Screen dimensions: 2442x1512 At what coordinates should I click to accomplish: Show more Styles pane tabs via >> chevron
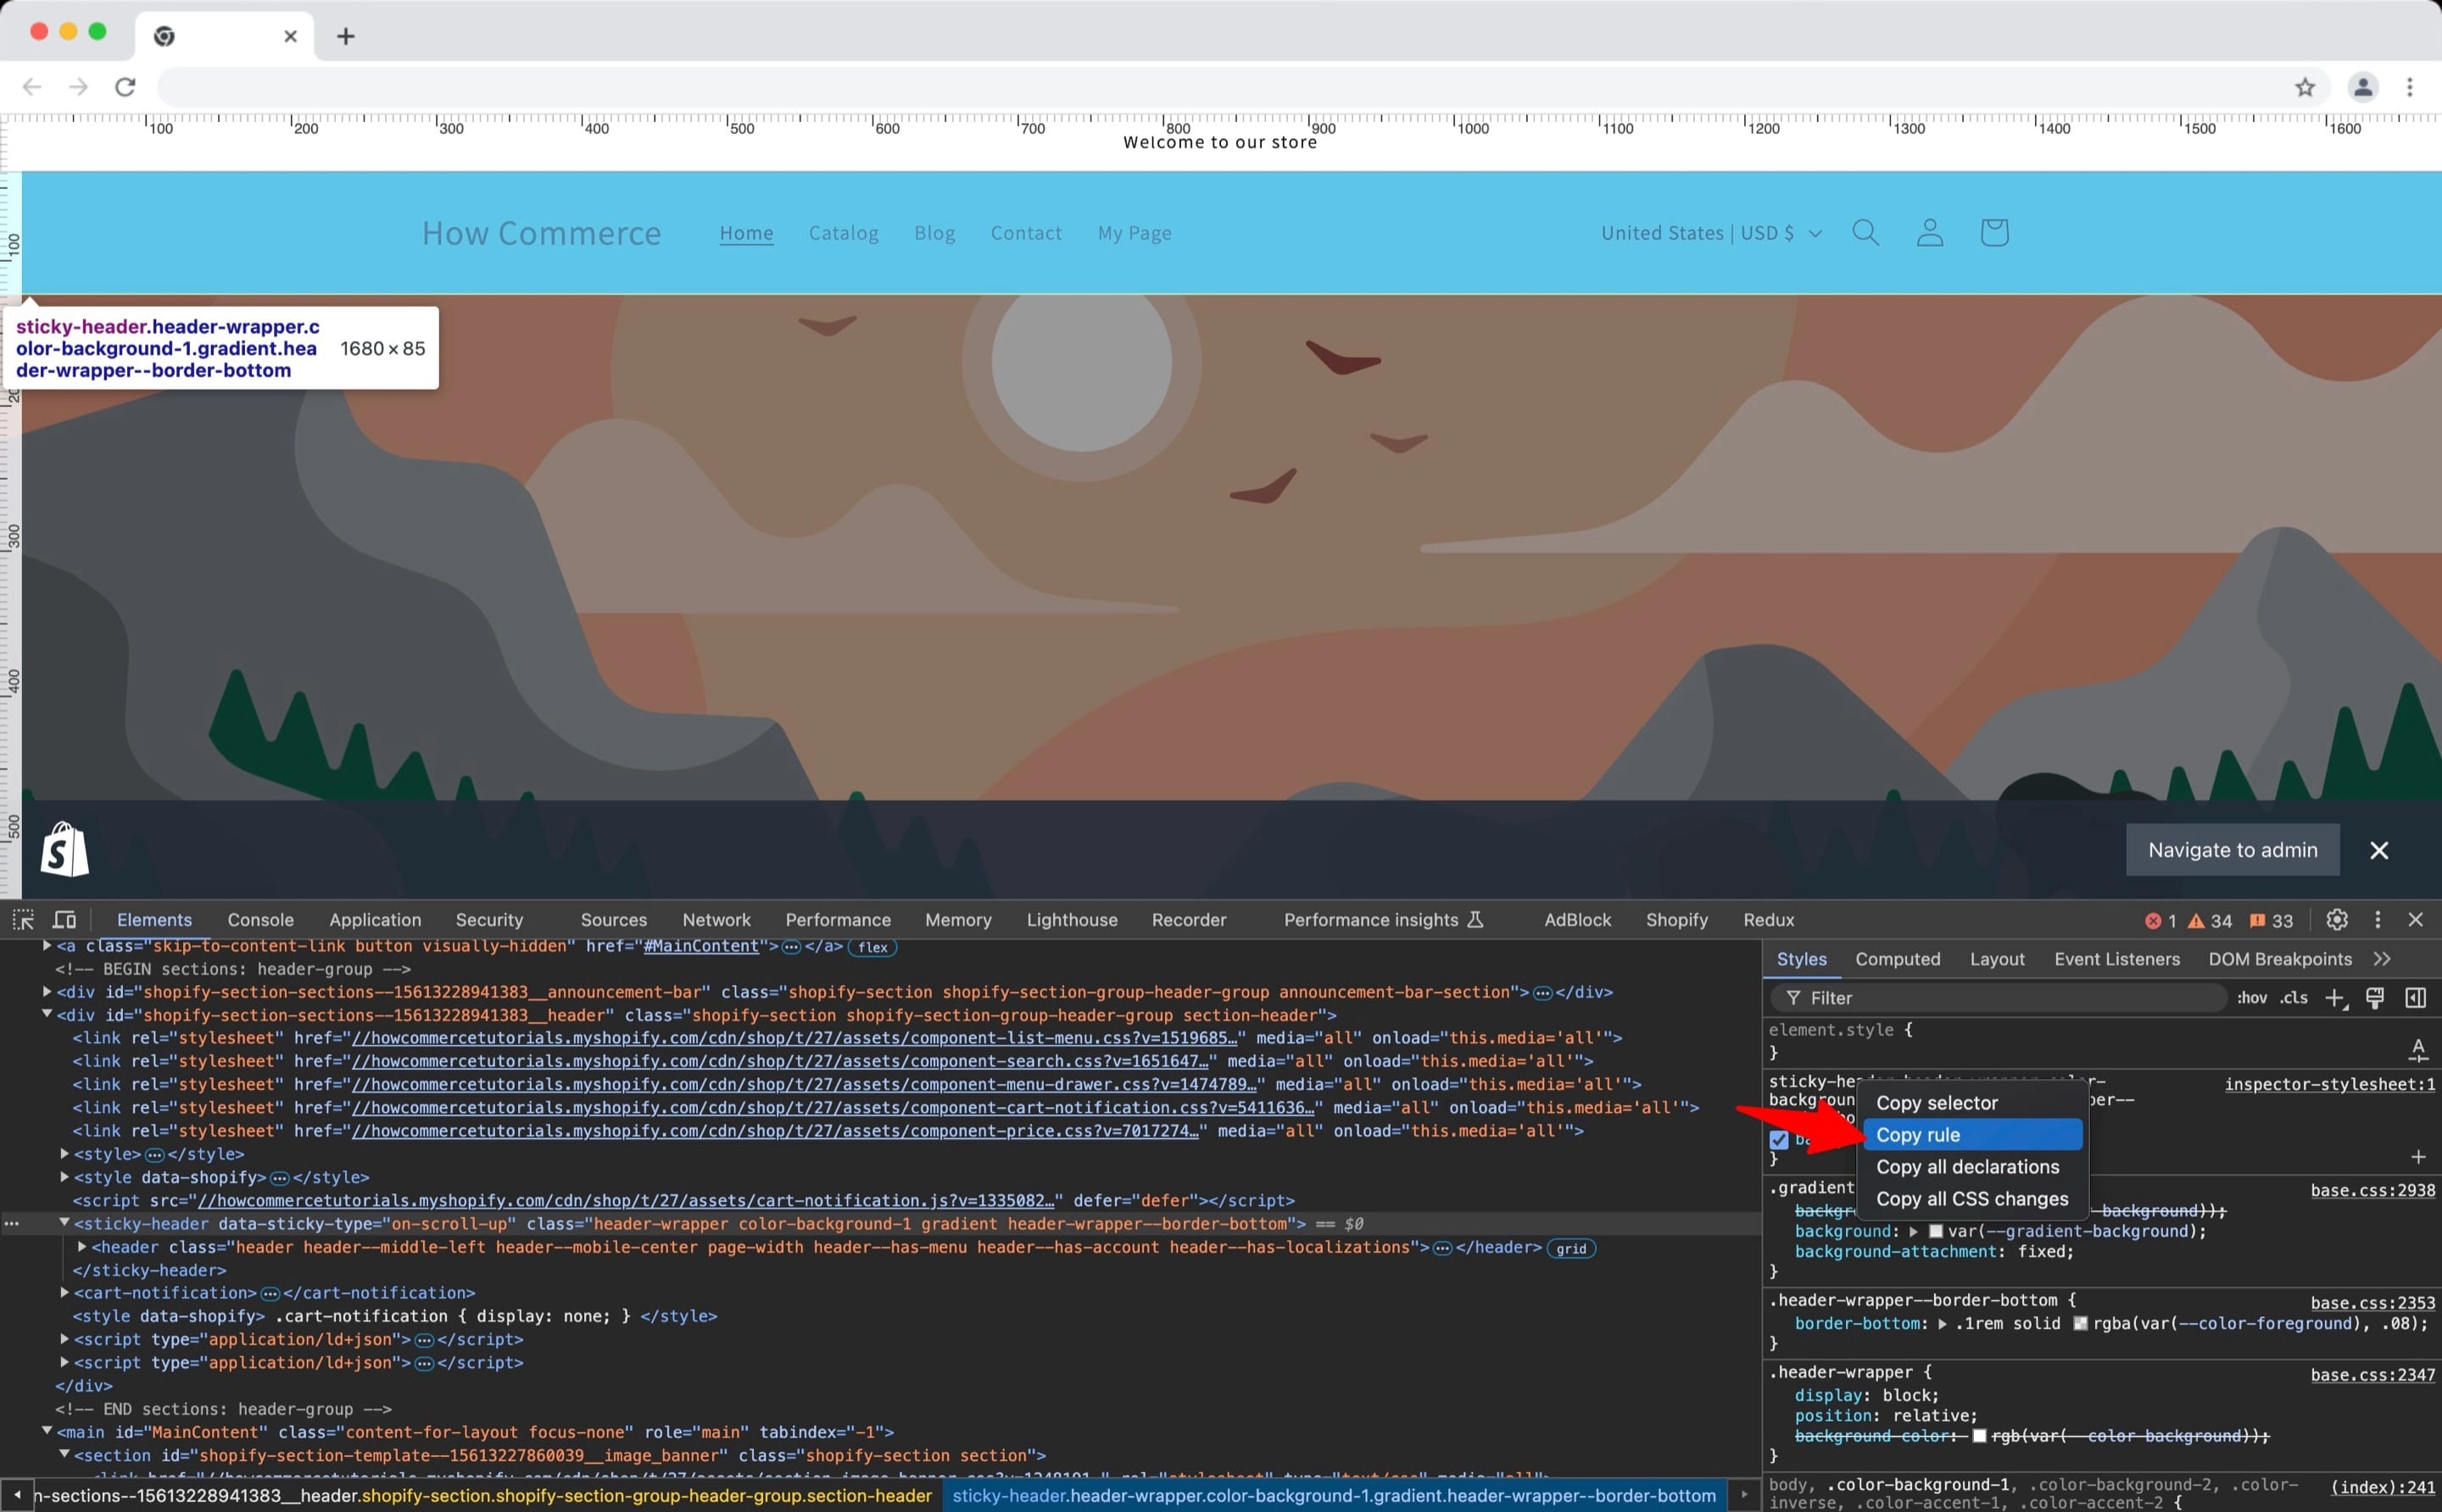coord(2382,958)
